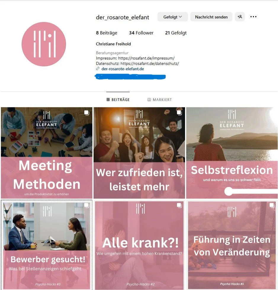Switch to the Beiträge tab

coord(118,100)
